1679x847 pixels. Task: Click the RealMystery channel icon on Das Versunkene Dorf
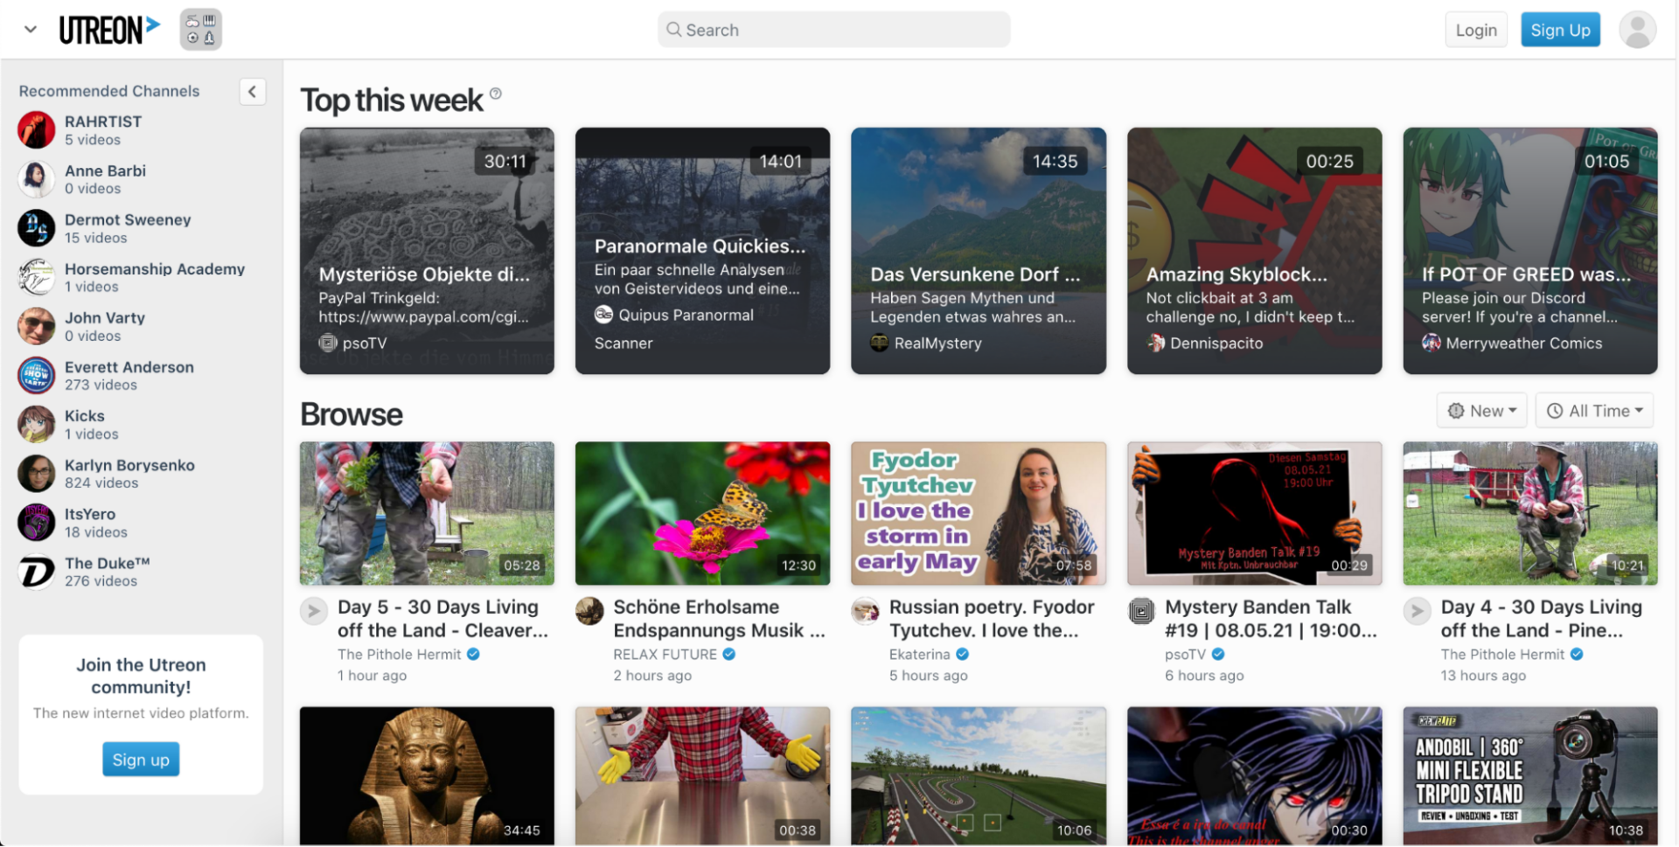point(879,343)
